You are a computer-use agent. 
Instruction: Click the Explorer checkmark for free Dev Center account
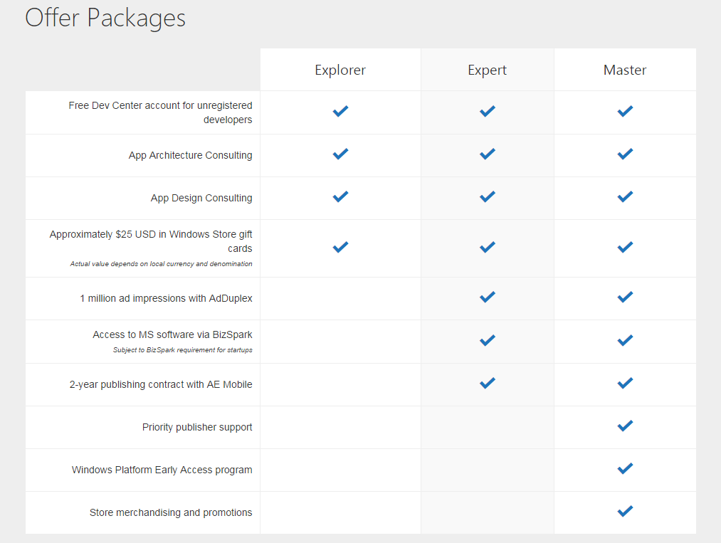click(x=340, y=111)
